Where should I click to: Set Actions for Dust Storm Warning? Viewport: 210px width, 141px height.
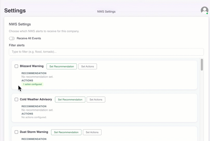pyautogui.click(x=92, y=132)
